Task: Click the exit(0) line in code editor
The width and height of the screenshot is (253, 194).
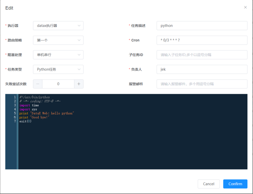Action: (x=25, y=121)
